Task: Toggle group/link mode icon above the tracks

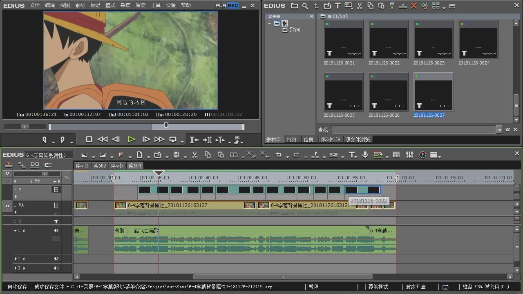Action: click(x=35, y=165)
